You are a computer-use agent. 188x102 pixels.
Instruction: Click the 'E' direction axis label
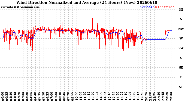(x=181, y=77)
